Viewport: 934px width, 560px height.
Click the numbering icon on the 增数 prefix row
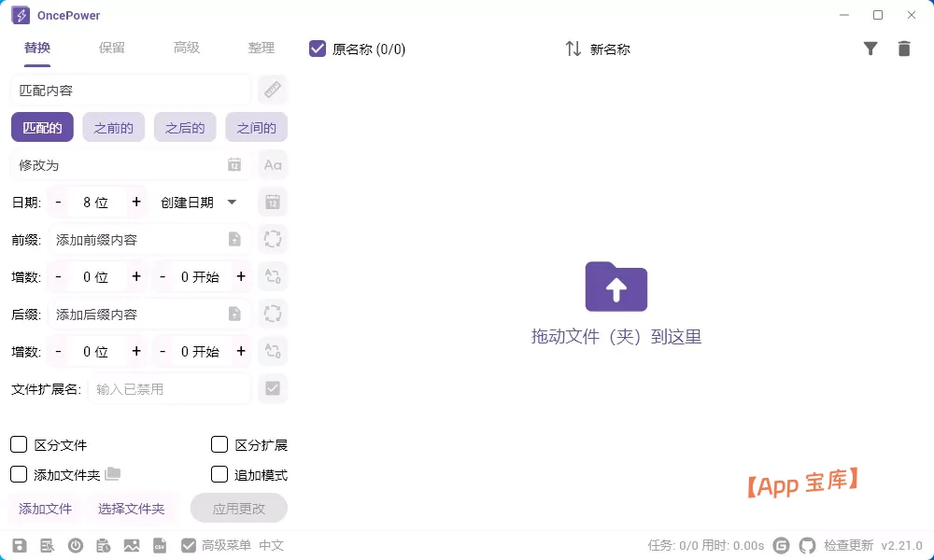272,276
